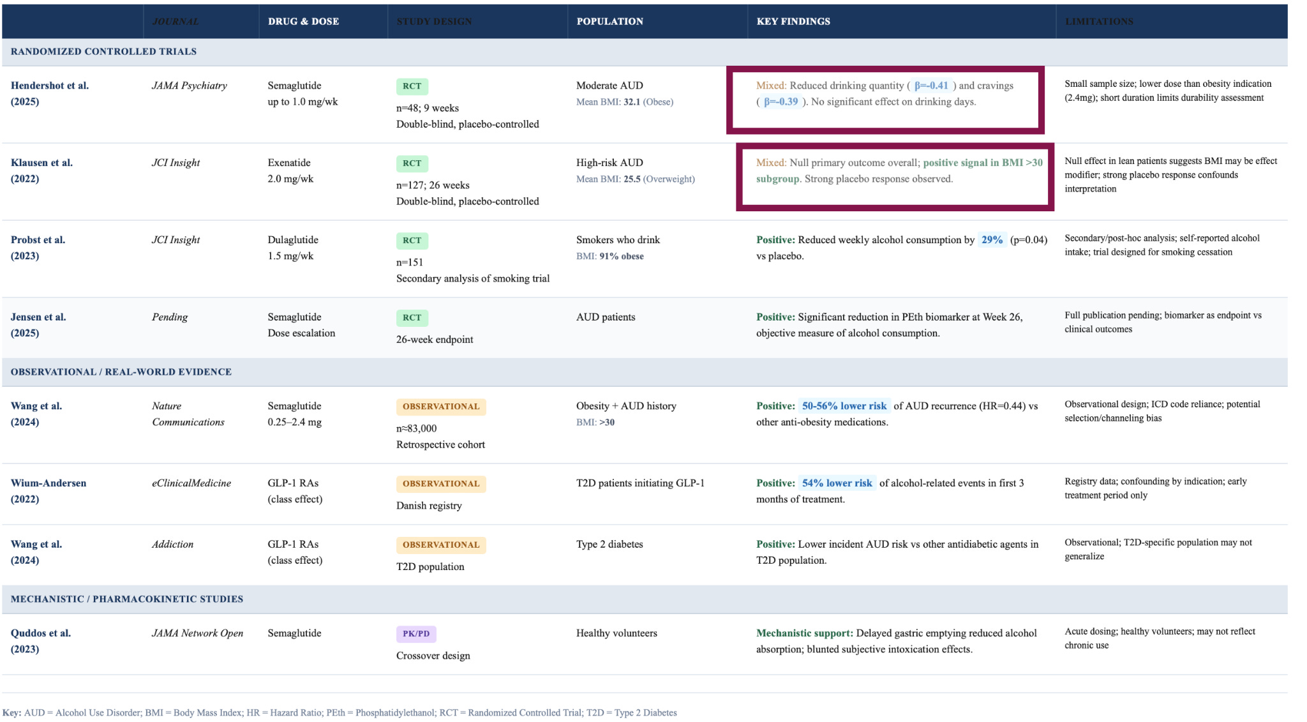Click OBSERVATIONAL badge in the Addiction row
This screenshot has height=722, width=1307.
441,545
